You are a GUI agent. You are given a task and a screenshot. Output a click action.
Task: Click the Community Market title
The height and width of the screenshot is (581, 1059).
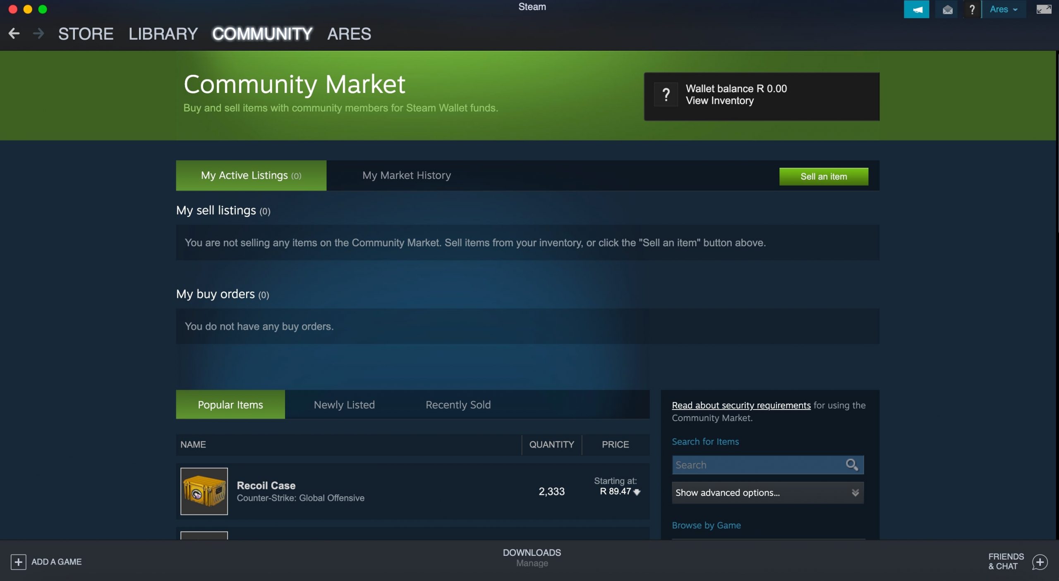tap(294, 84)
